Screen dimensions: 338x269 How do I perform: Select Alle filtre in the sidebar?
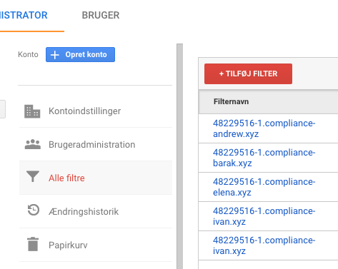pos(96,178)
